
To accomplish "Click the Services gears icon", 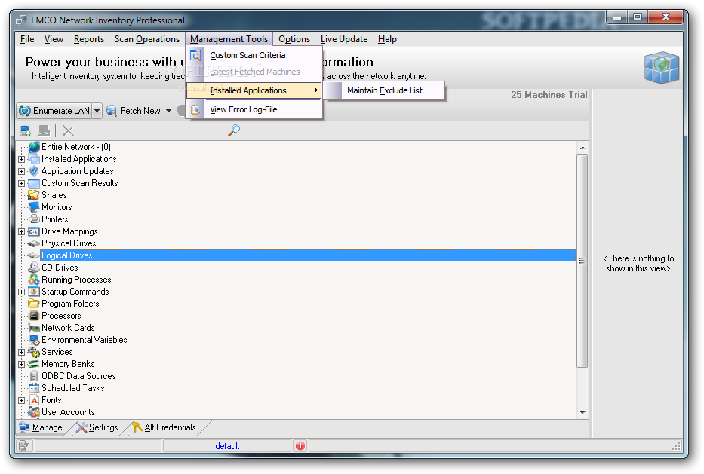I will (34, 352).
